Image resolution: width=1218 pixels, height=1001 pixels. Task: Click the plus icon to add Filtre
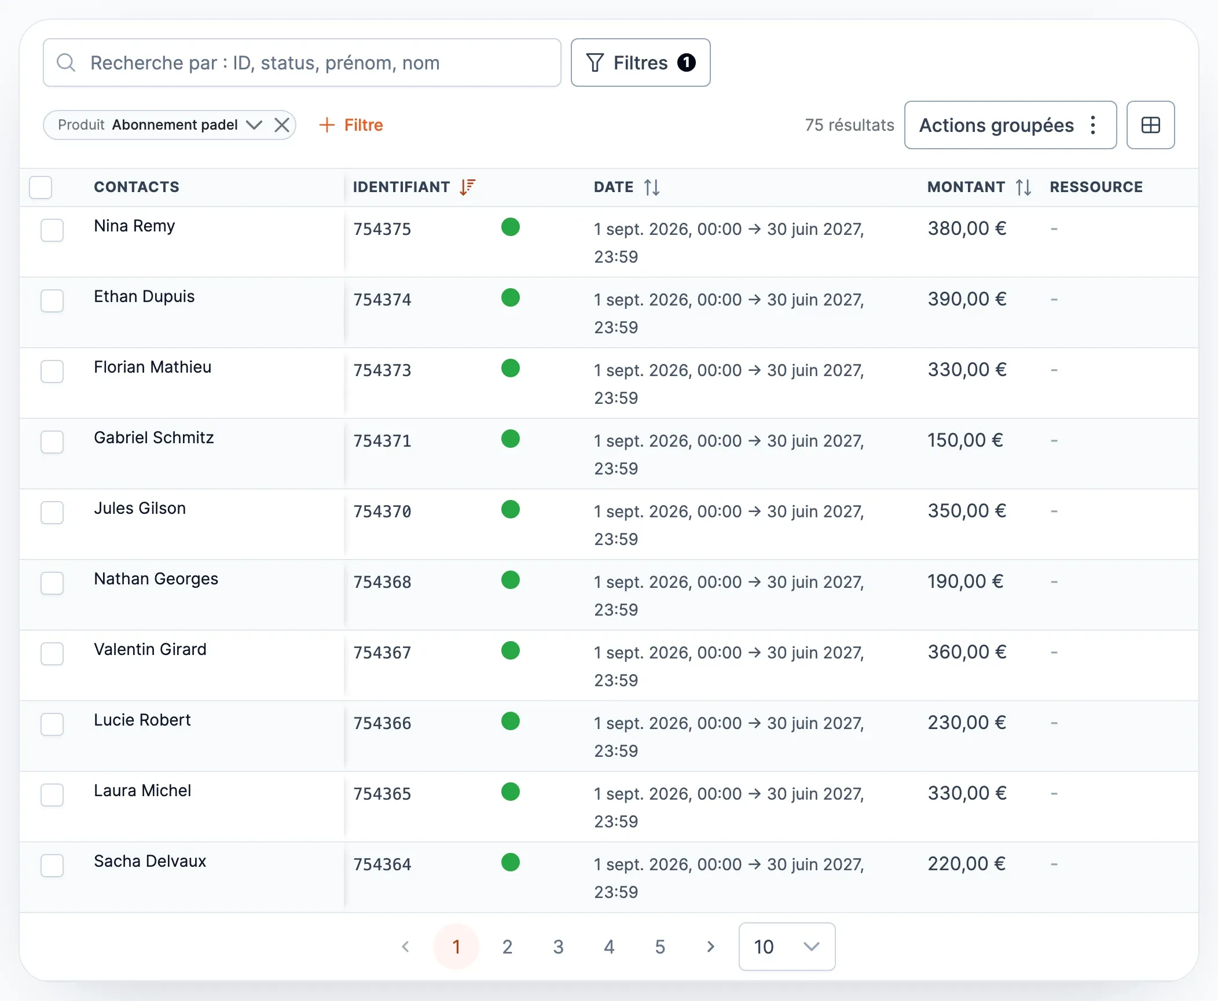click(327, 125)
